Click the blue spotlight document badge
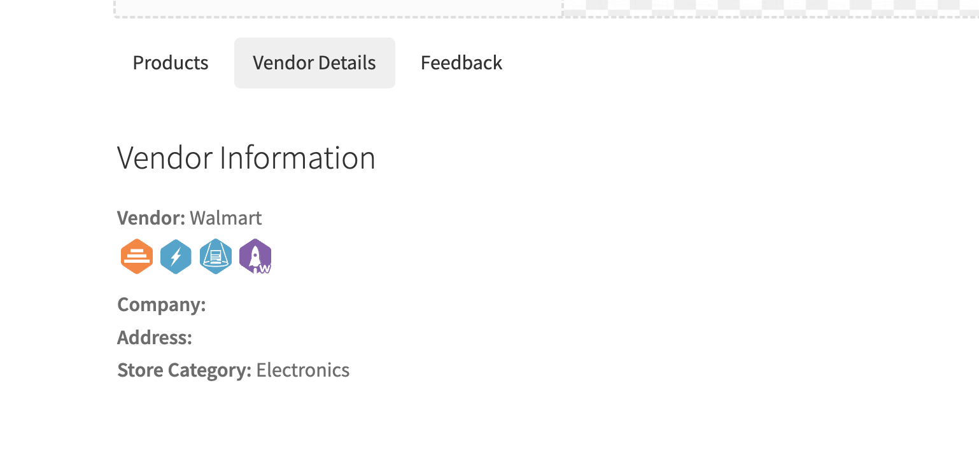Image resolution: width=979 pixels, height=453 pixels. [216, 257]
